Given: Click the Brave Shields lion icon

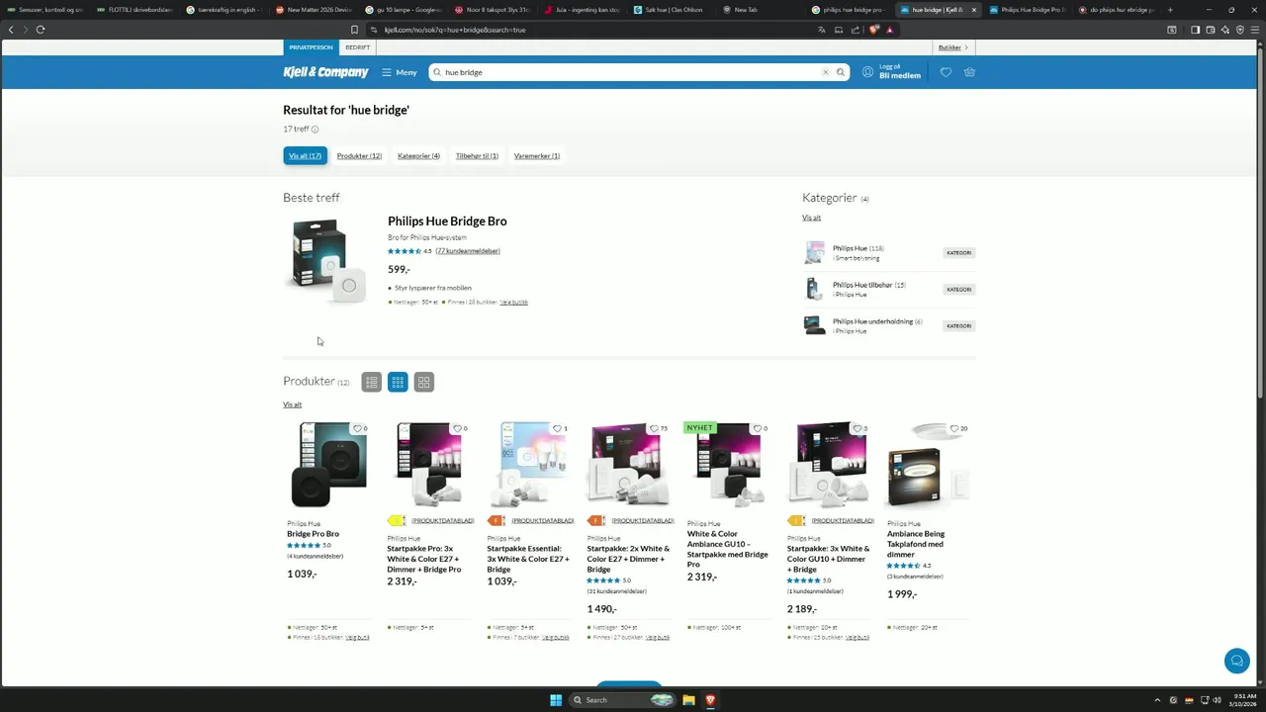Looking at the screenshot, I should click(x=874, y=30).
